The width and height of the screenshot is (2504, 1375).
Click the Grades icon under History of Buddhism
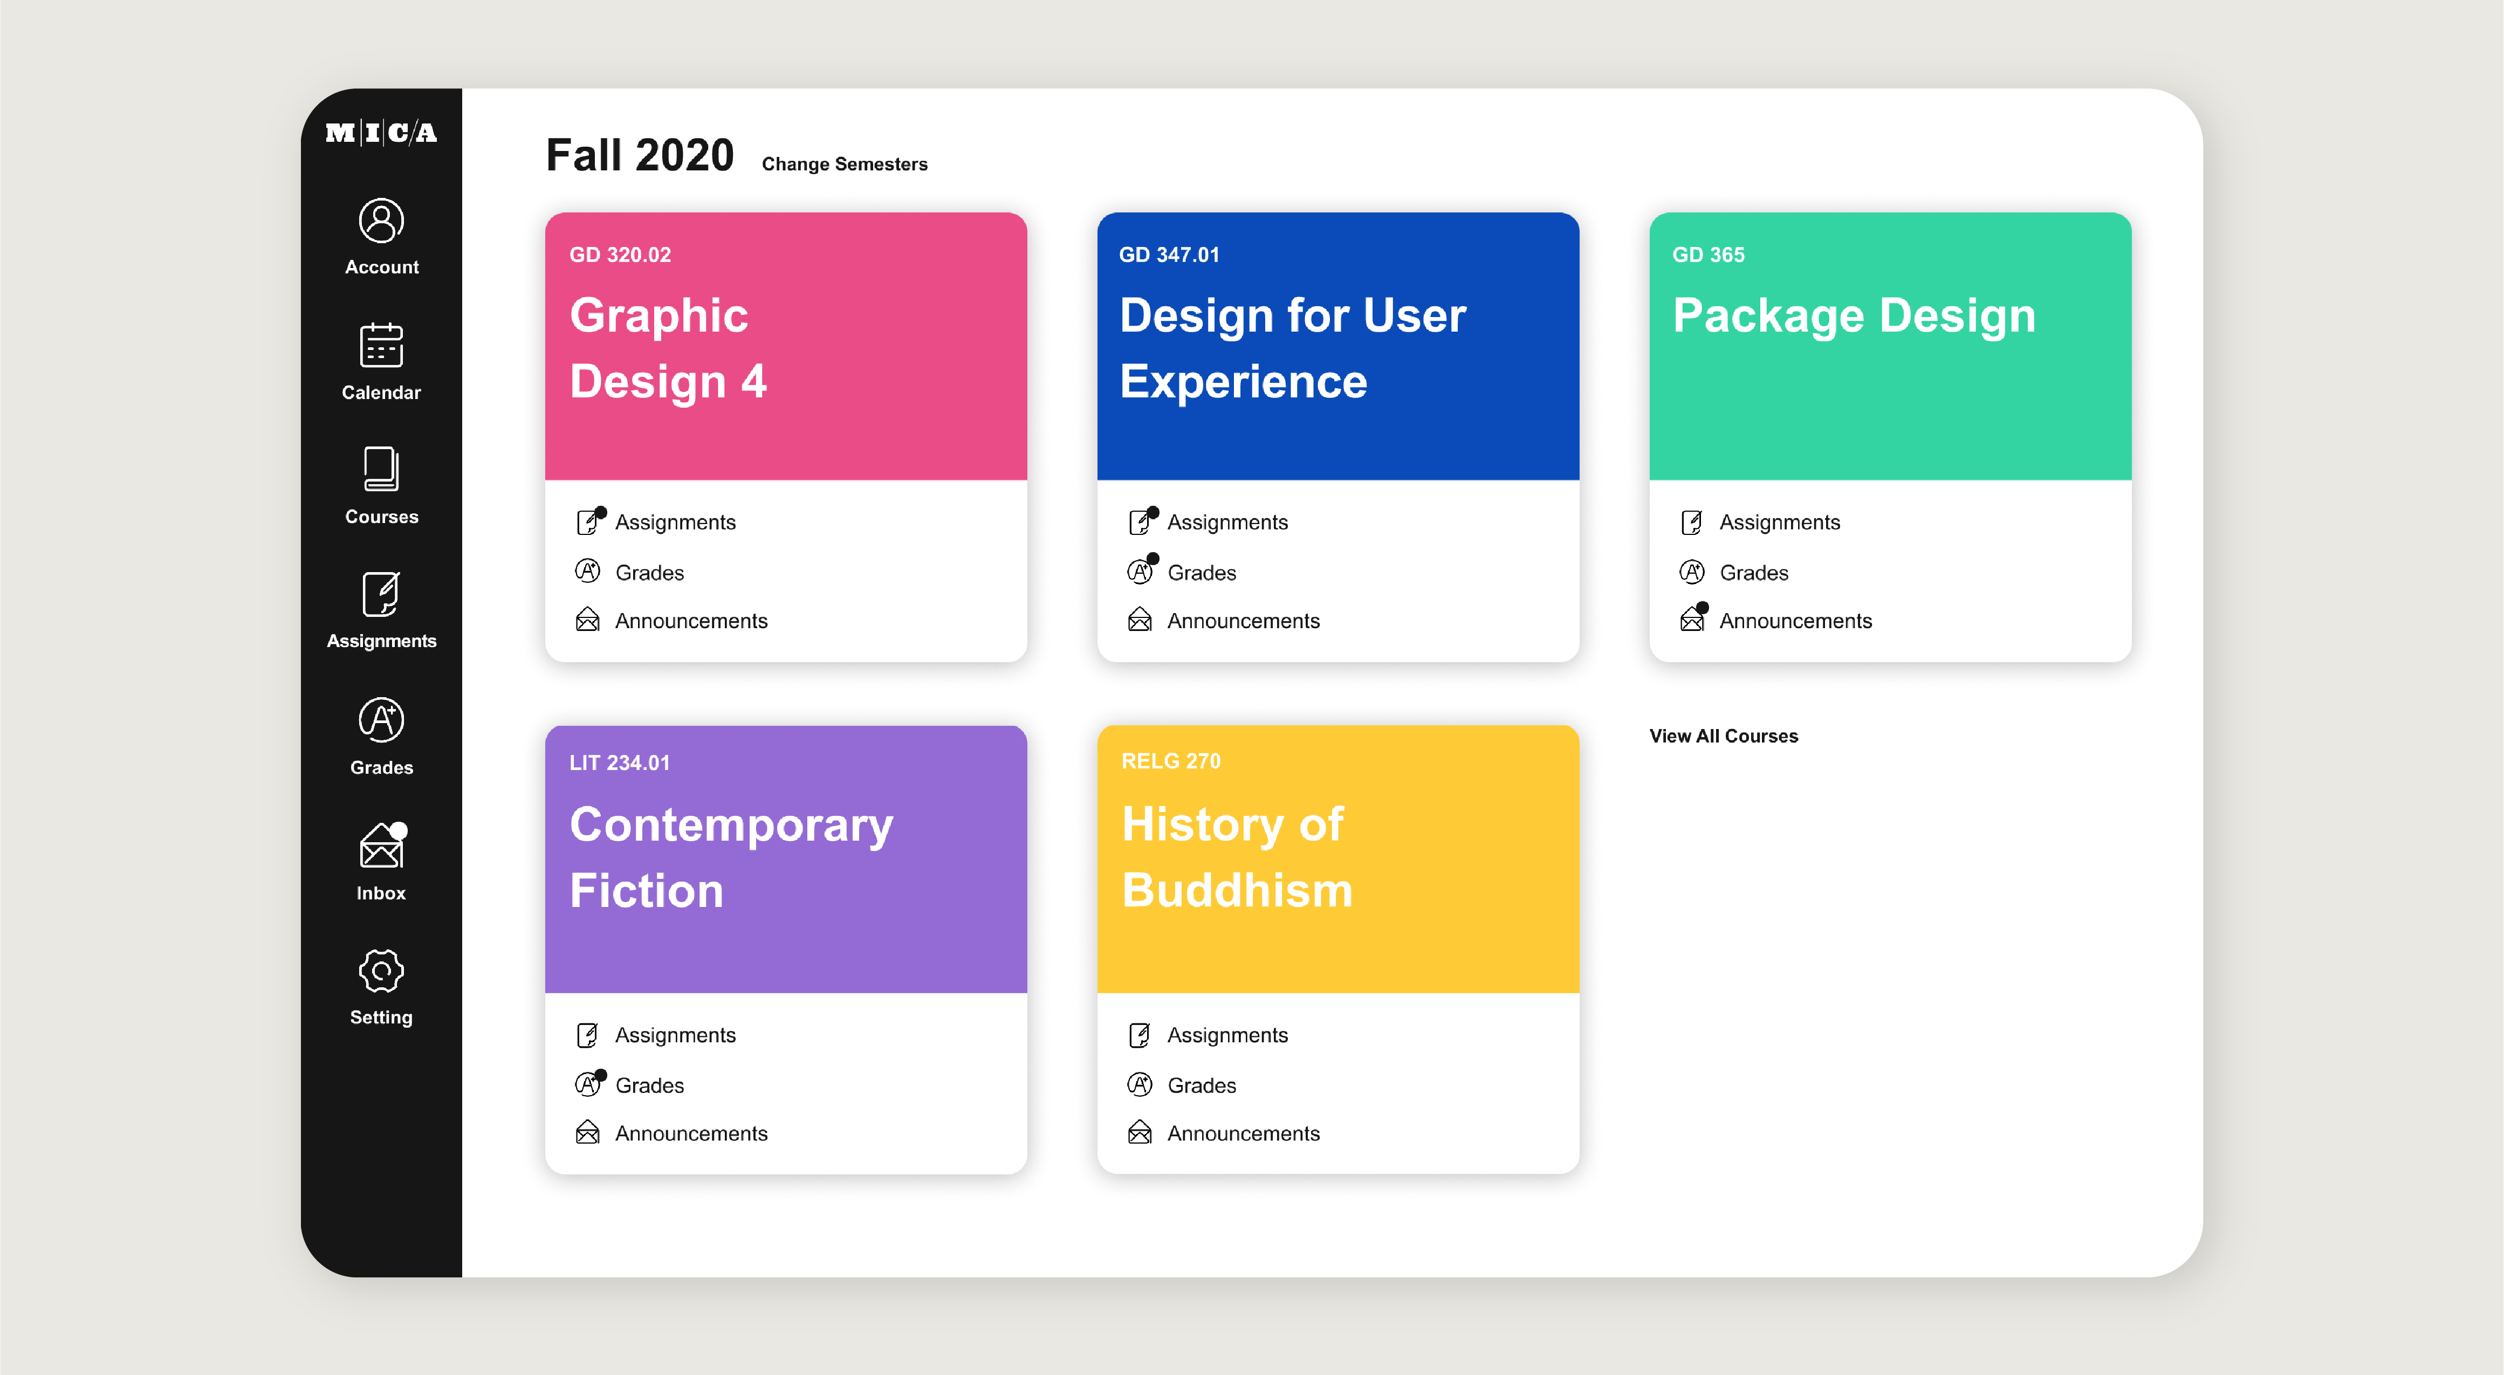pos(1139,1083)
